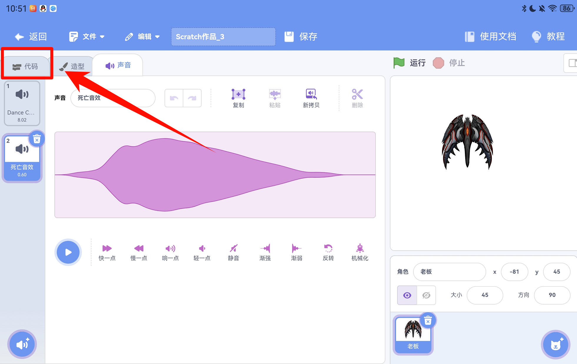Apply the 机械化 robot effect
Viewport: 577px width, 364px height.
tap(360, 249)
